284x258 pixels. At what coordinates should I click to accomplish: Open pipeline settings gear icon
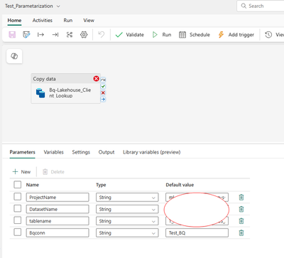point(84,35)
